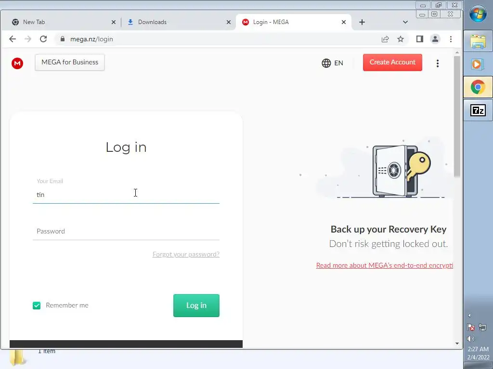The width and height of the screenshot is (493, 369).
Task: Close the Login - MEGA tab
Action: pyautogui.click(x=344, y=22)
